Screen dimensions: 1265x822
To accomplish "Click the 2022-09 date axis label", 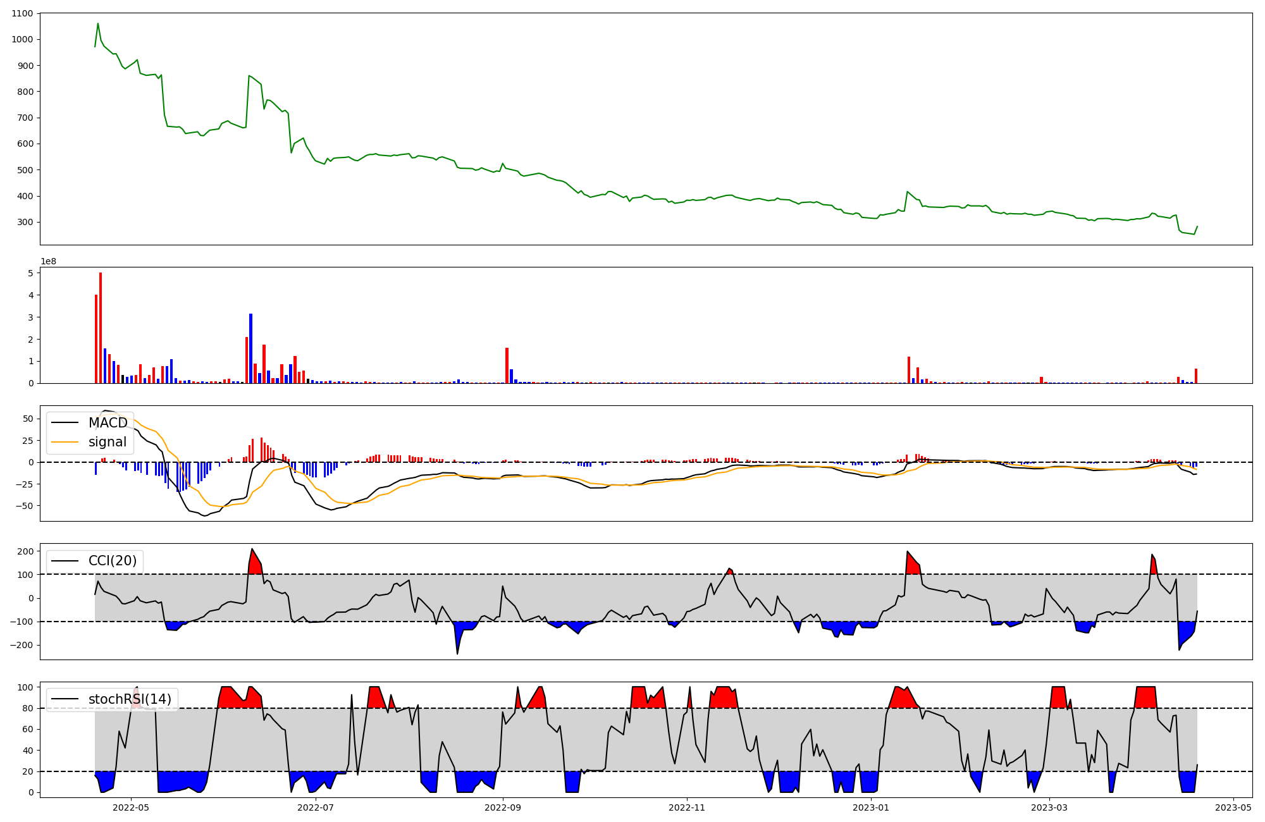I will [503, 807].
